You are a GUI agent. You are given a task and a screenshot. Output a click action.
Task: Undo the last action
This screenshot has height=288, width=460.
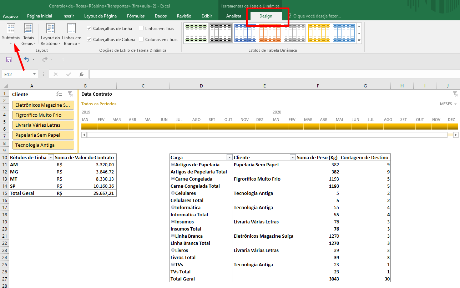(x=26, y=59)
